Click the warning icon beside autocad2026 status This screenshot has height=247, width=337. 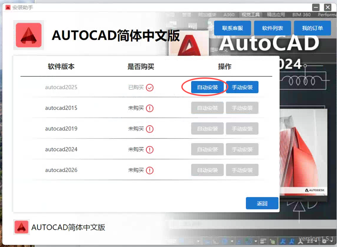click(x=150, y=170)
